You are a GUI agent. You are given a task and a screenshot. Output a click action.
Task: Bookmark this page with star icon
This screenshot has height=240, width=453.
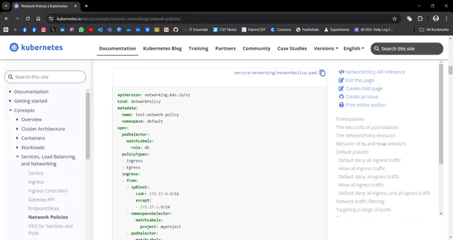click(x=394, y=19)
